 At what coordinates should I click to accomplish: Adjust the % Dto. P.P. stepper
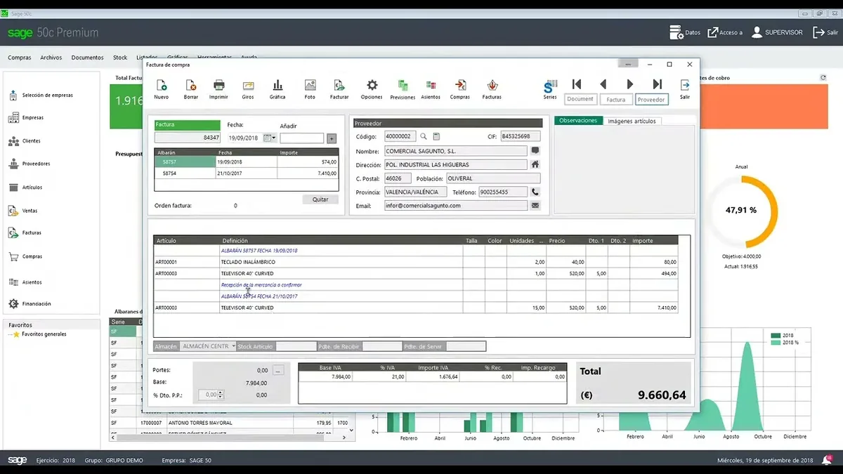[221, 395]
